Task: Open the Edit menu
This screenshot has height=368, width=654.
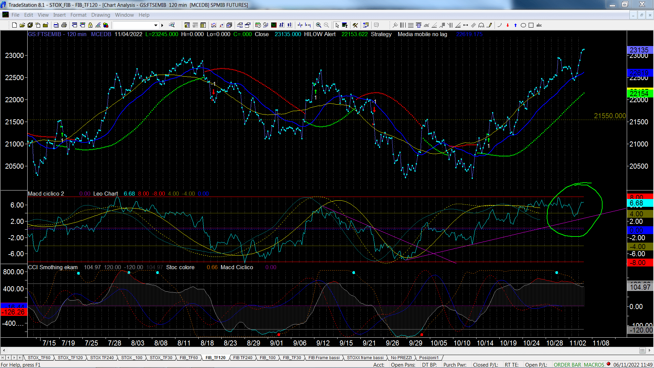Action: point(29,15)
